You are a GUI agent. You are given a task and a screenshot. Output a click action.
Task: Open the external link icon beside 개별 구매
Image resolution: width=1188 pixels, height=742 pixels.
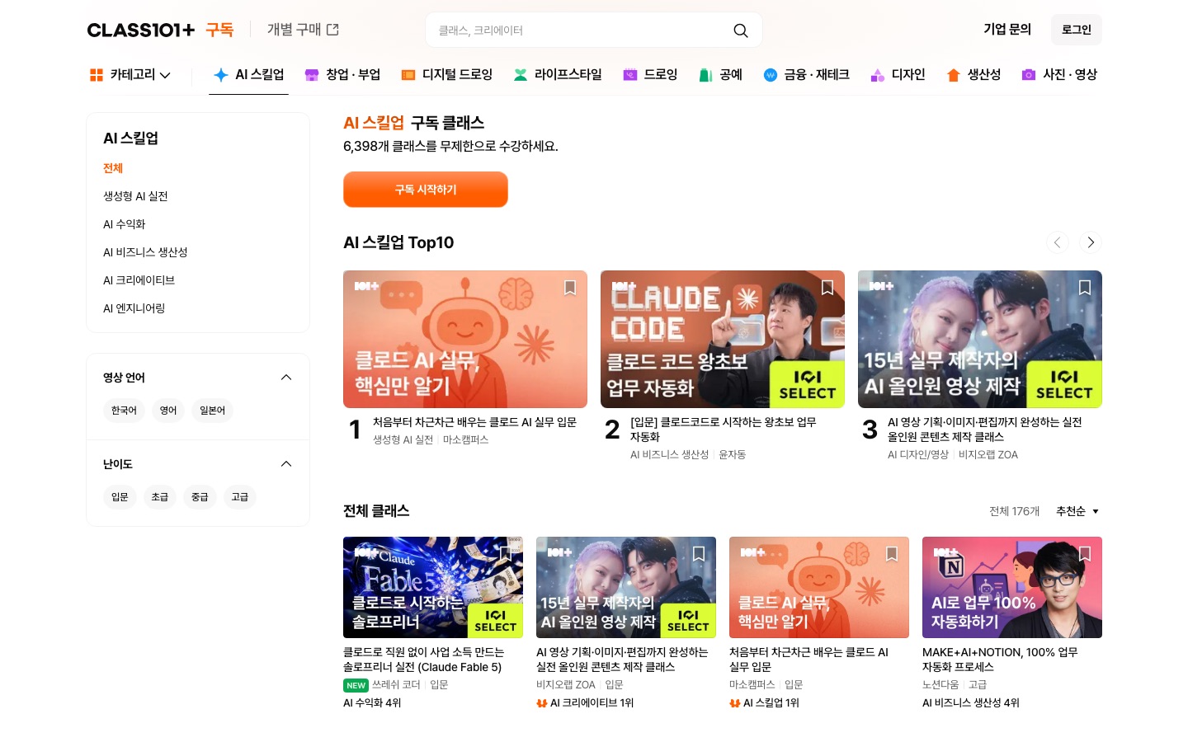[332, 30]
